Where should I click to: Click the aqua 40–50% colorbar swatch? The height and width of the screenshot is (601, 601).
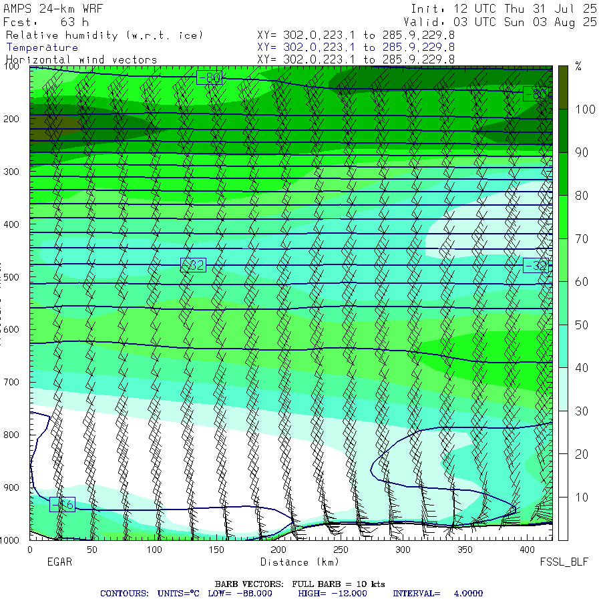click(563, 347)
